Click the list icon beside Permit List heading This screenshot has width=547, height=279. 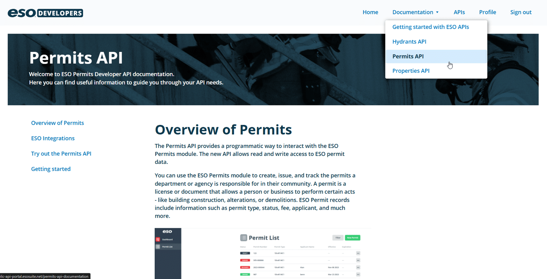pyautogui.click(x=244, y=238)
